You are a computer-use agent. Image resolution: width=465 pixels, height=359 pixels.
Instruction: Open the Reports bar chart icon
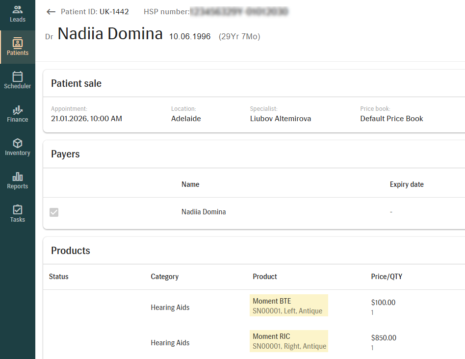coord(18,177)
